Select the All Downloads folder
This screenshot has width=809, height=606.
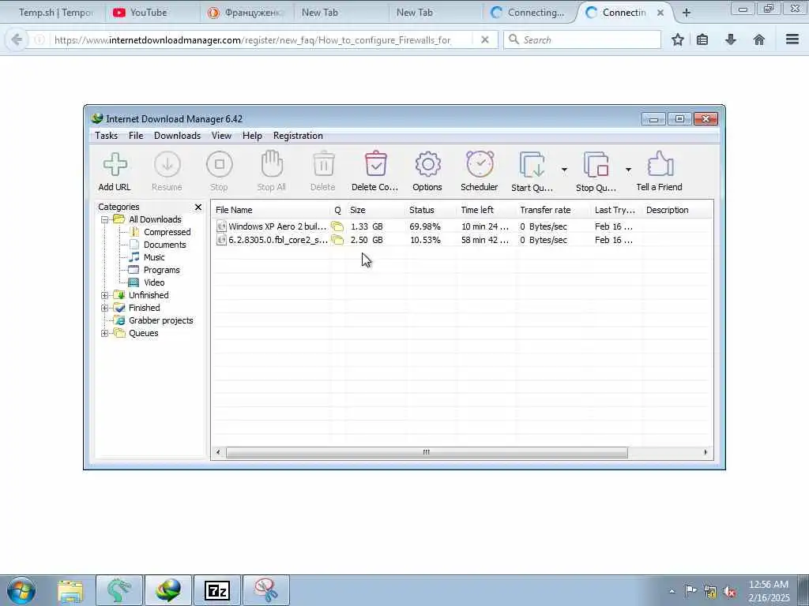pos(155,219)
